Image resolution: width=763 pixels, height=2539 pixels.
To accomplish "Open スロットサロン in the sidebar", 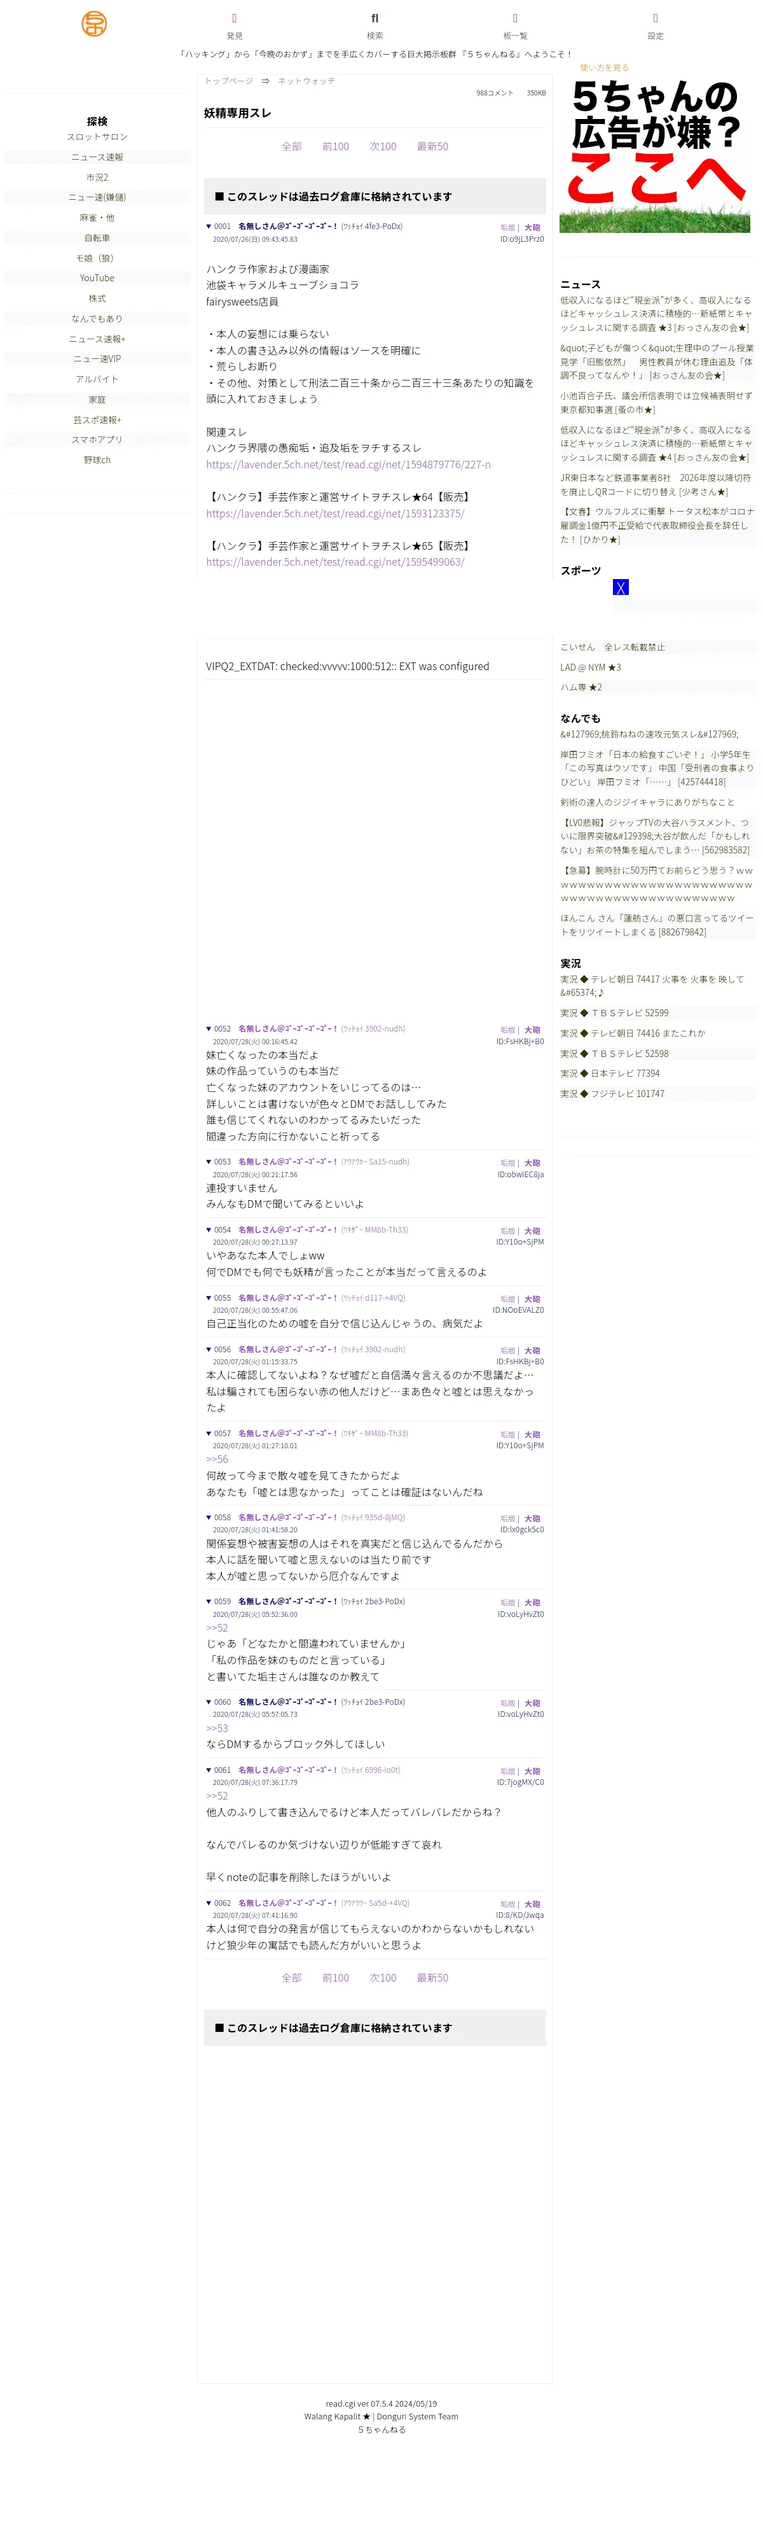I will pos(97,137).
